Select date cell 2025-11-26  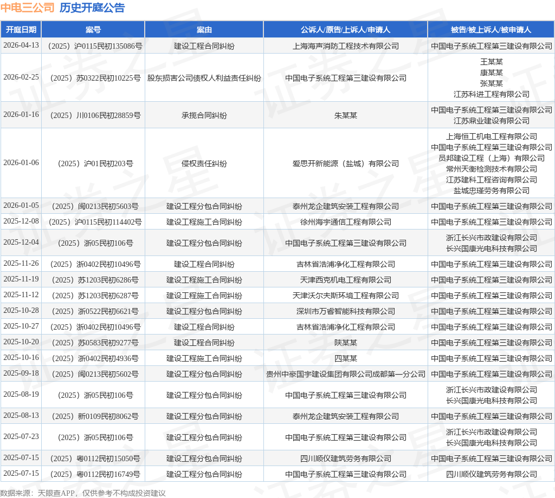[21, 263]
